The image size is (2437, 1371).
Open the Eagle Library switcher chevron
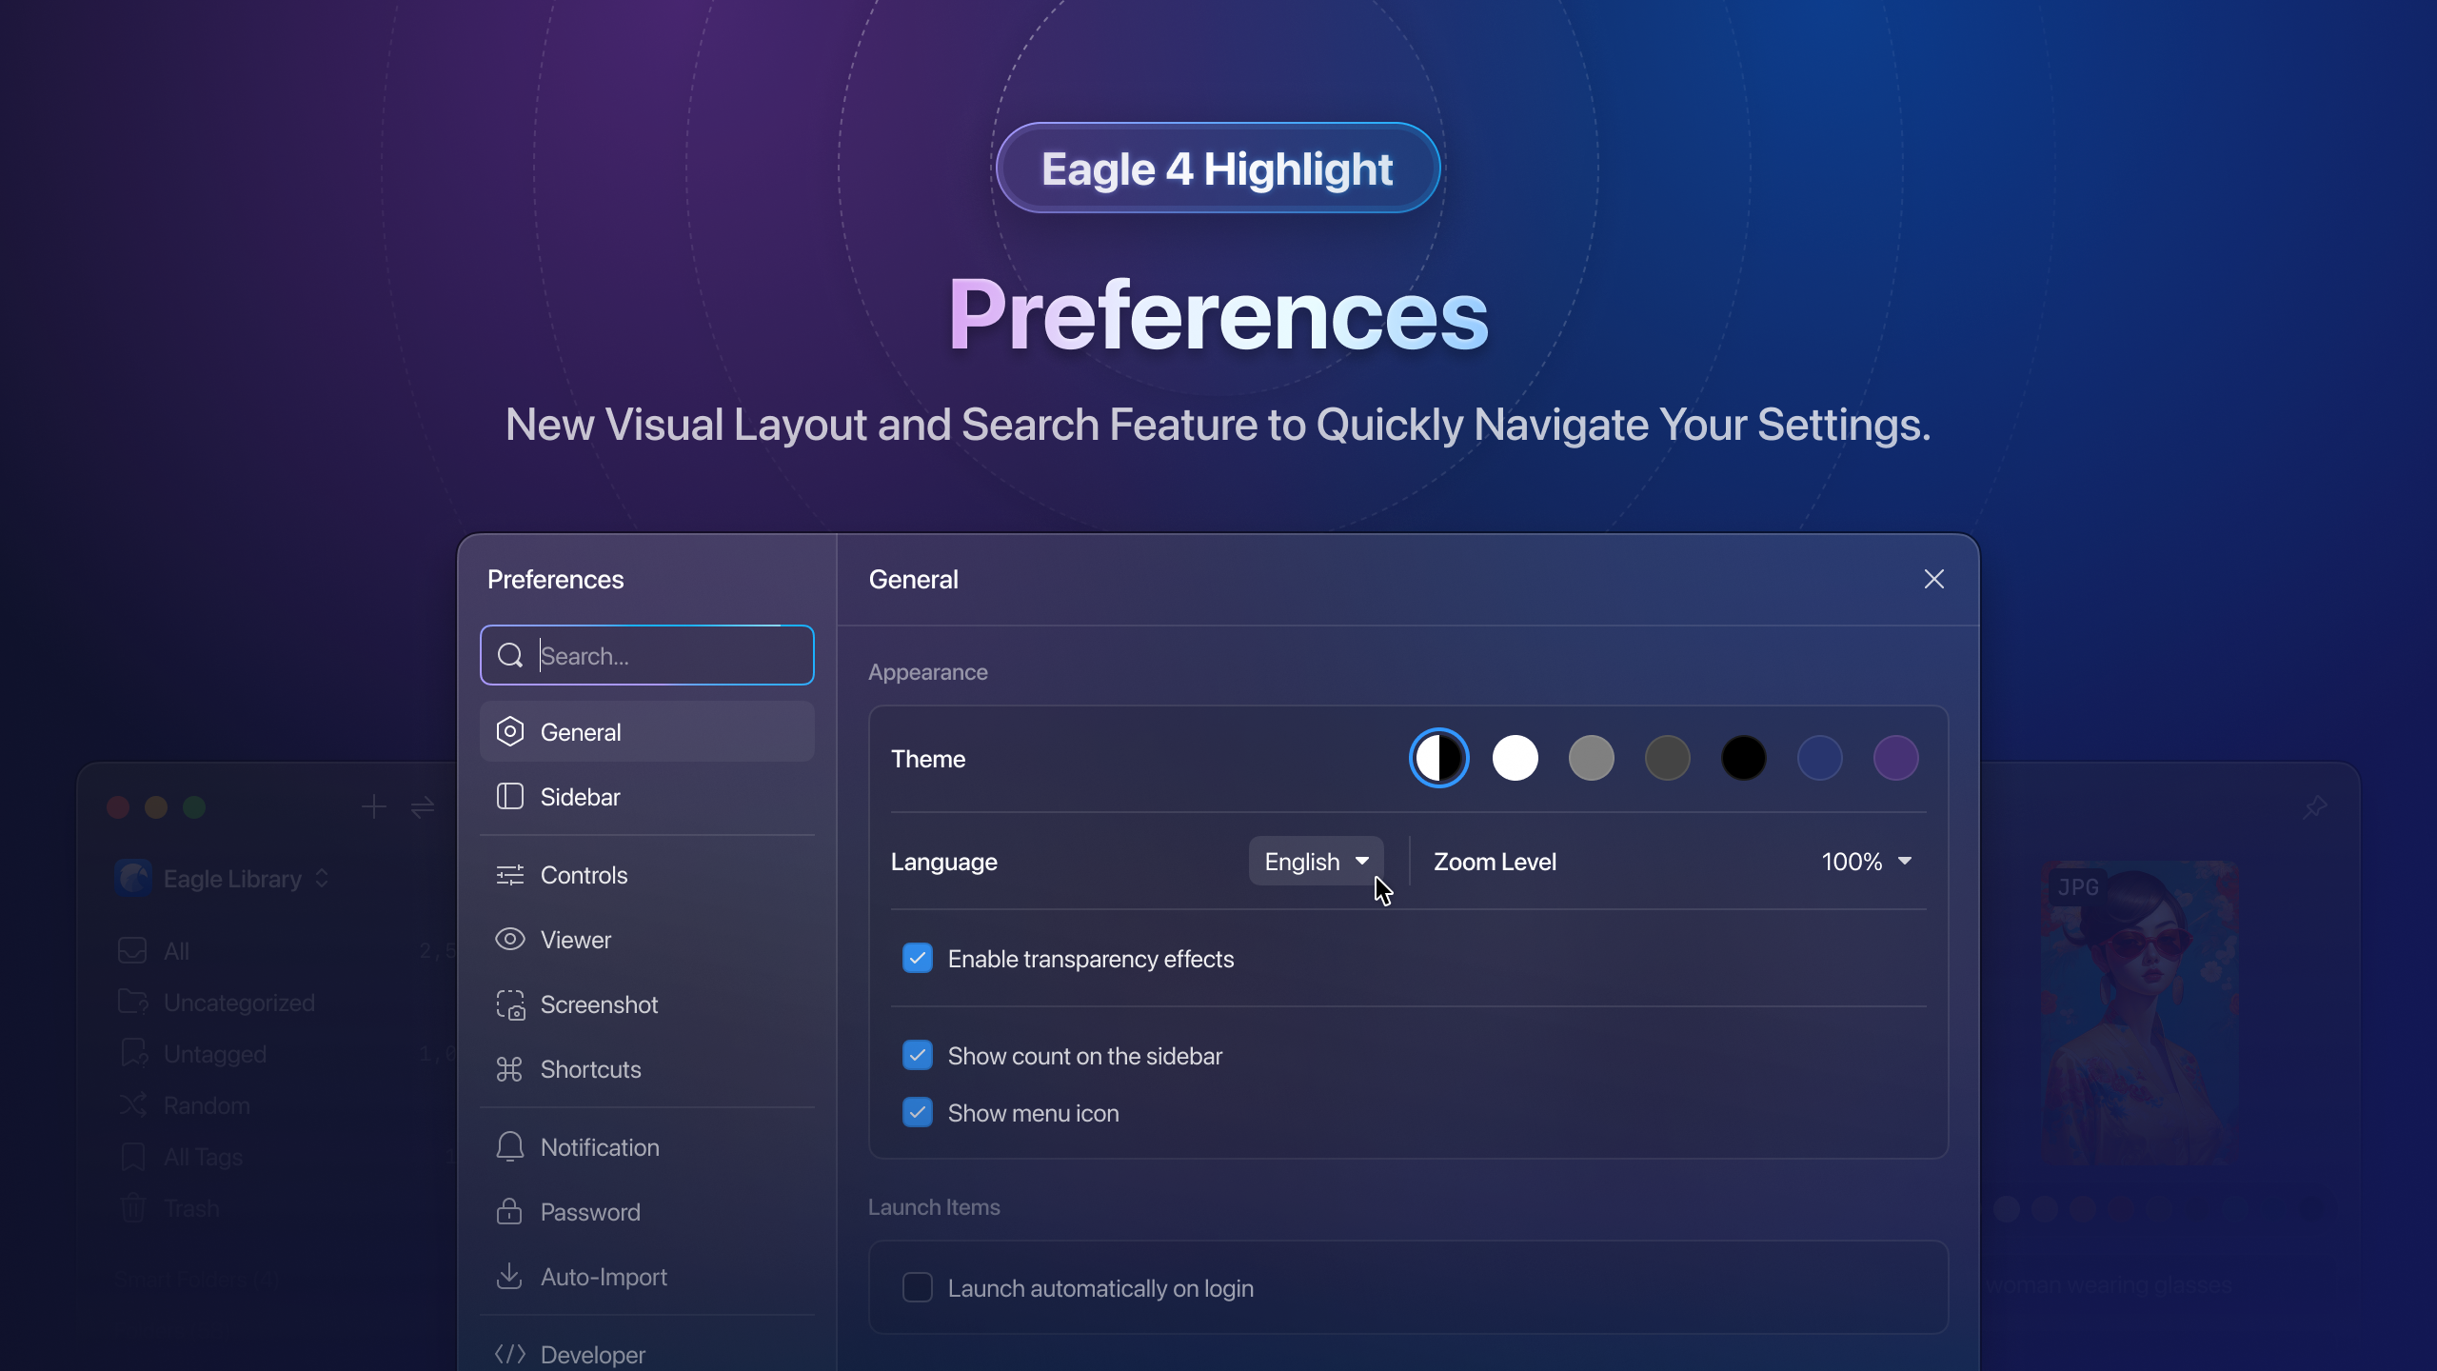pyautogui.click(x=321, y=878)
